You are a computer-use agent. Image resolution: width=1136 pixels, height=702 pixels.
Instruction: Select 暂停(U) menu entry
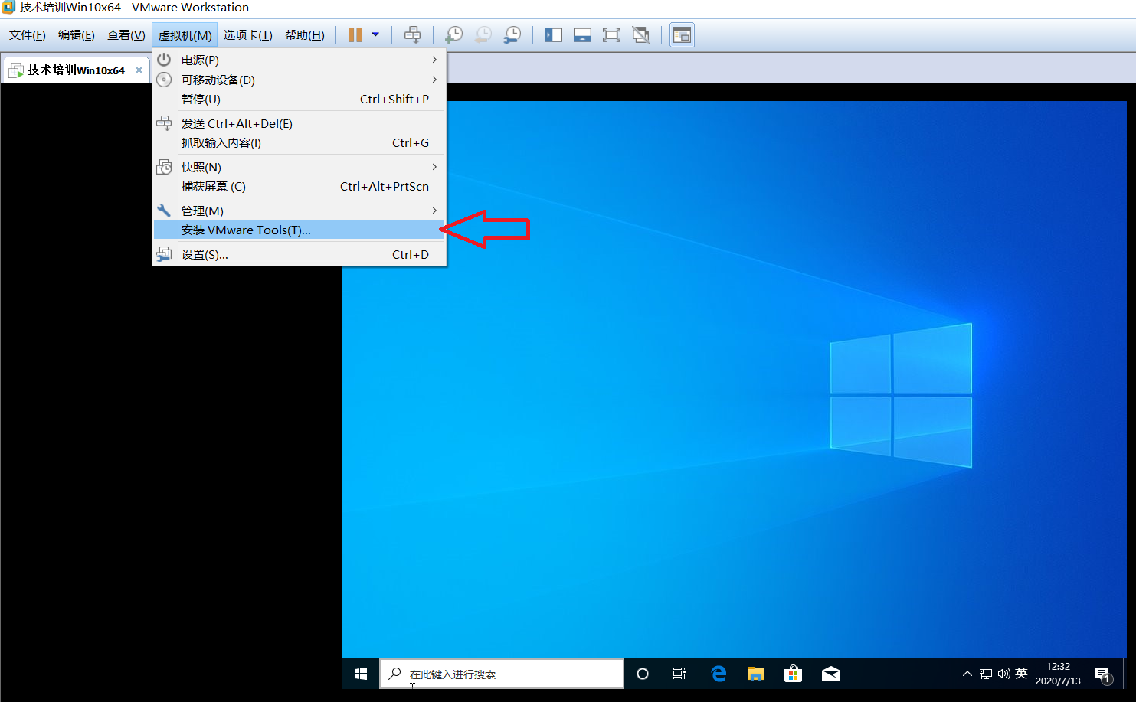click(299, 99)
